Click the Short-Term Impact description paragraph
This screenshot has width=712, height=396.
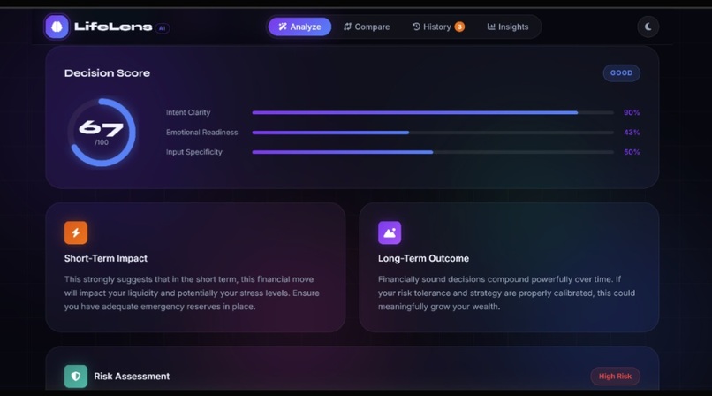click(x=192, y=293)
